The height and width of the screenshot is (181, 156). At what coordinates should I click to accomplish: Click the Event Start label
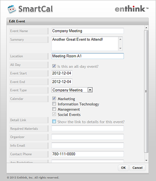click(18, 73)
